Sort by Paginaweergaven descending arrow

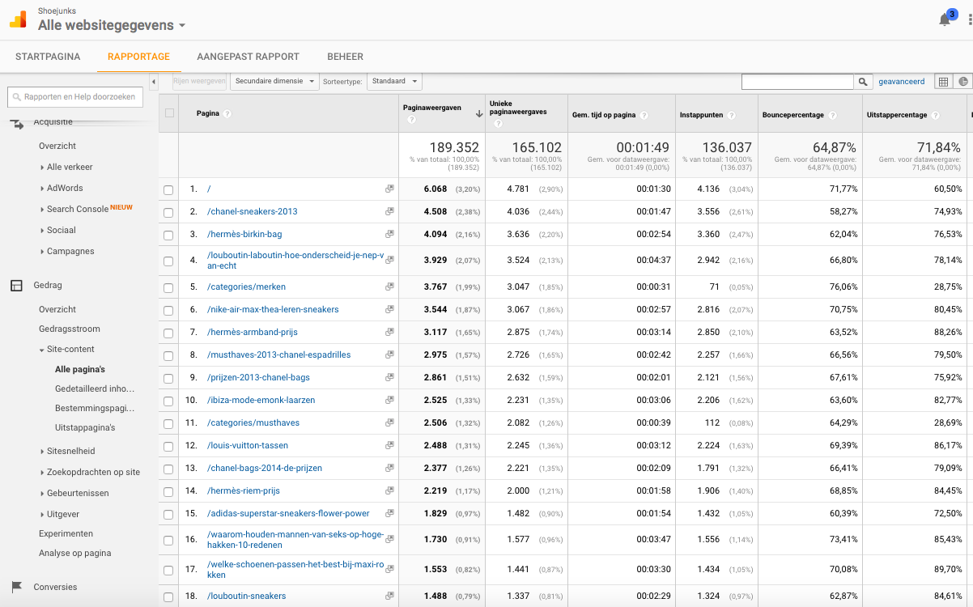478,114
